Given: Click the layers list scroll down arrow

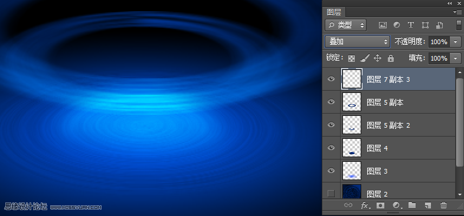Looking at the screenshot, I should [459, 195].
